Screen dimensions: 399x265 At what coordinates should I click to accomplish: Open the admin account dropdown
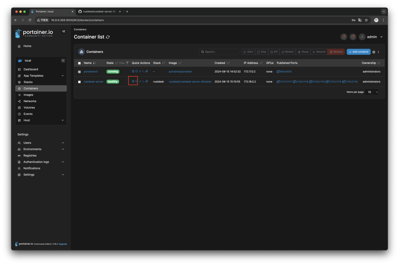pos(372,37)
